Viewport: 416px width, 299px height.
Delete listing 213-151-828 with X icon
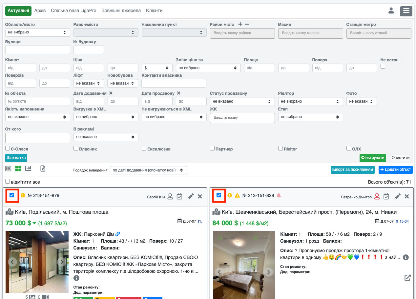407,197
